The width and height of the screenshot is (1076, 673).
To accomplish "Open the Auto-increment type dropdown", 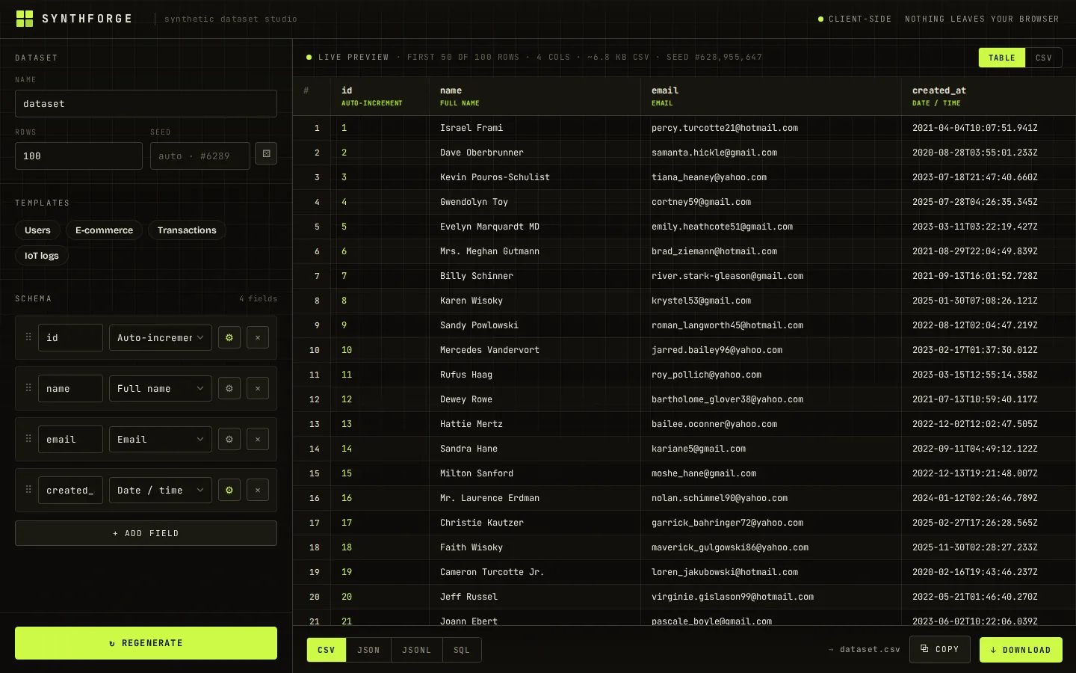I will (161, 338).
